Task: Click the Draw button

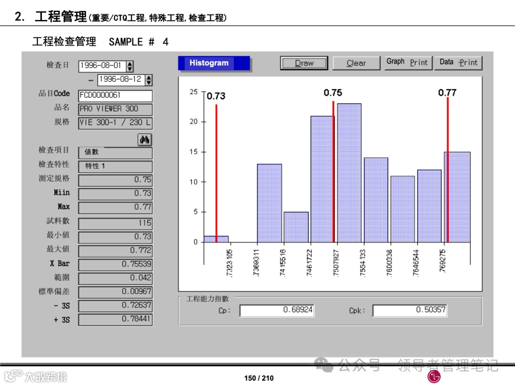Action: [304, 63]
